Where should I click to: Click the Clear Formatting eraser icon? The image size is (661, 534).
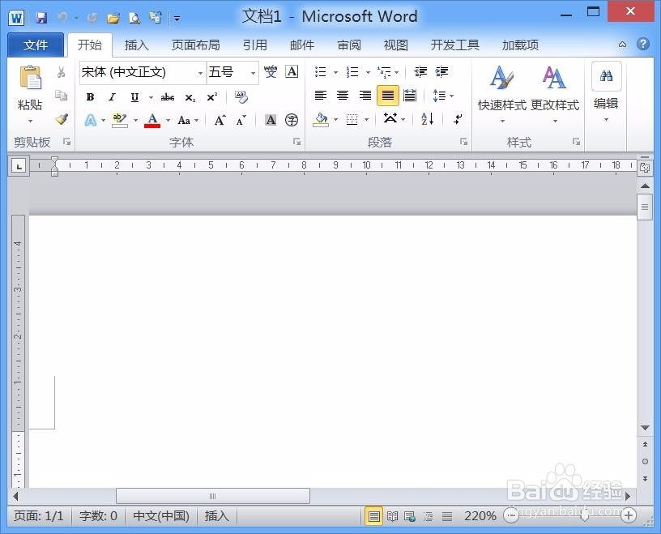[x=241, y=97]
